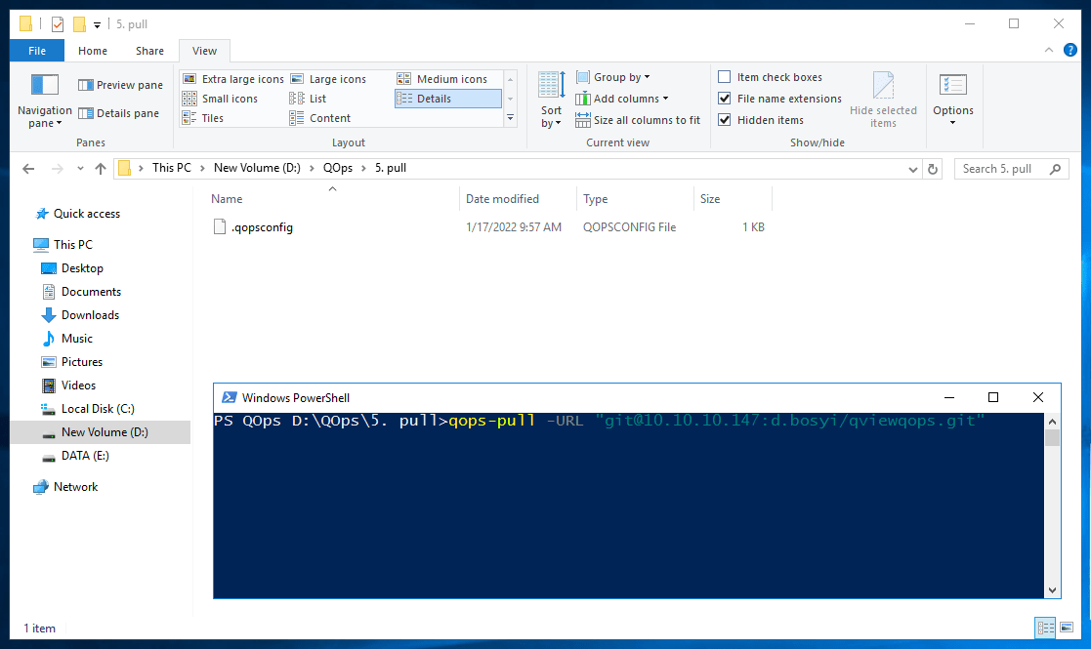Viewport: 1091px width, 649px height.
Task: Switch to the Home tab
Action: 93,51
